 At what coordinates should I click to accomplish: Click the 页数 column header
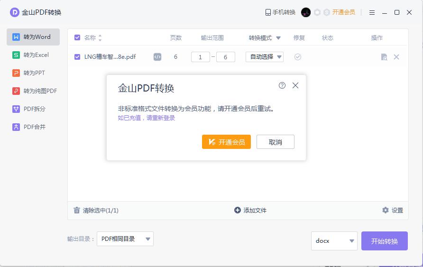pyautogui.click(x=176, y=38)
